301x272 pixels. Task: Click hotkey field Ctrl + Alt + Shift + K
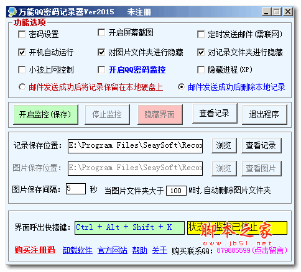point(129,228)
